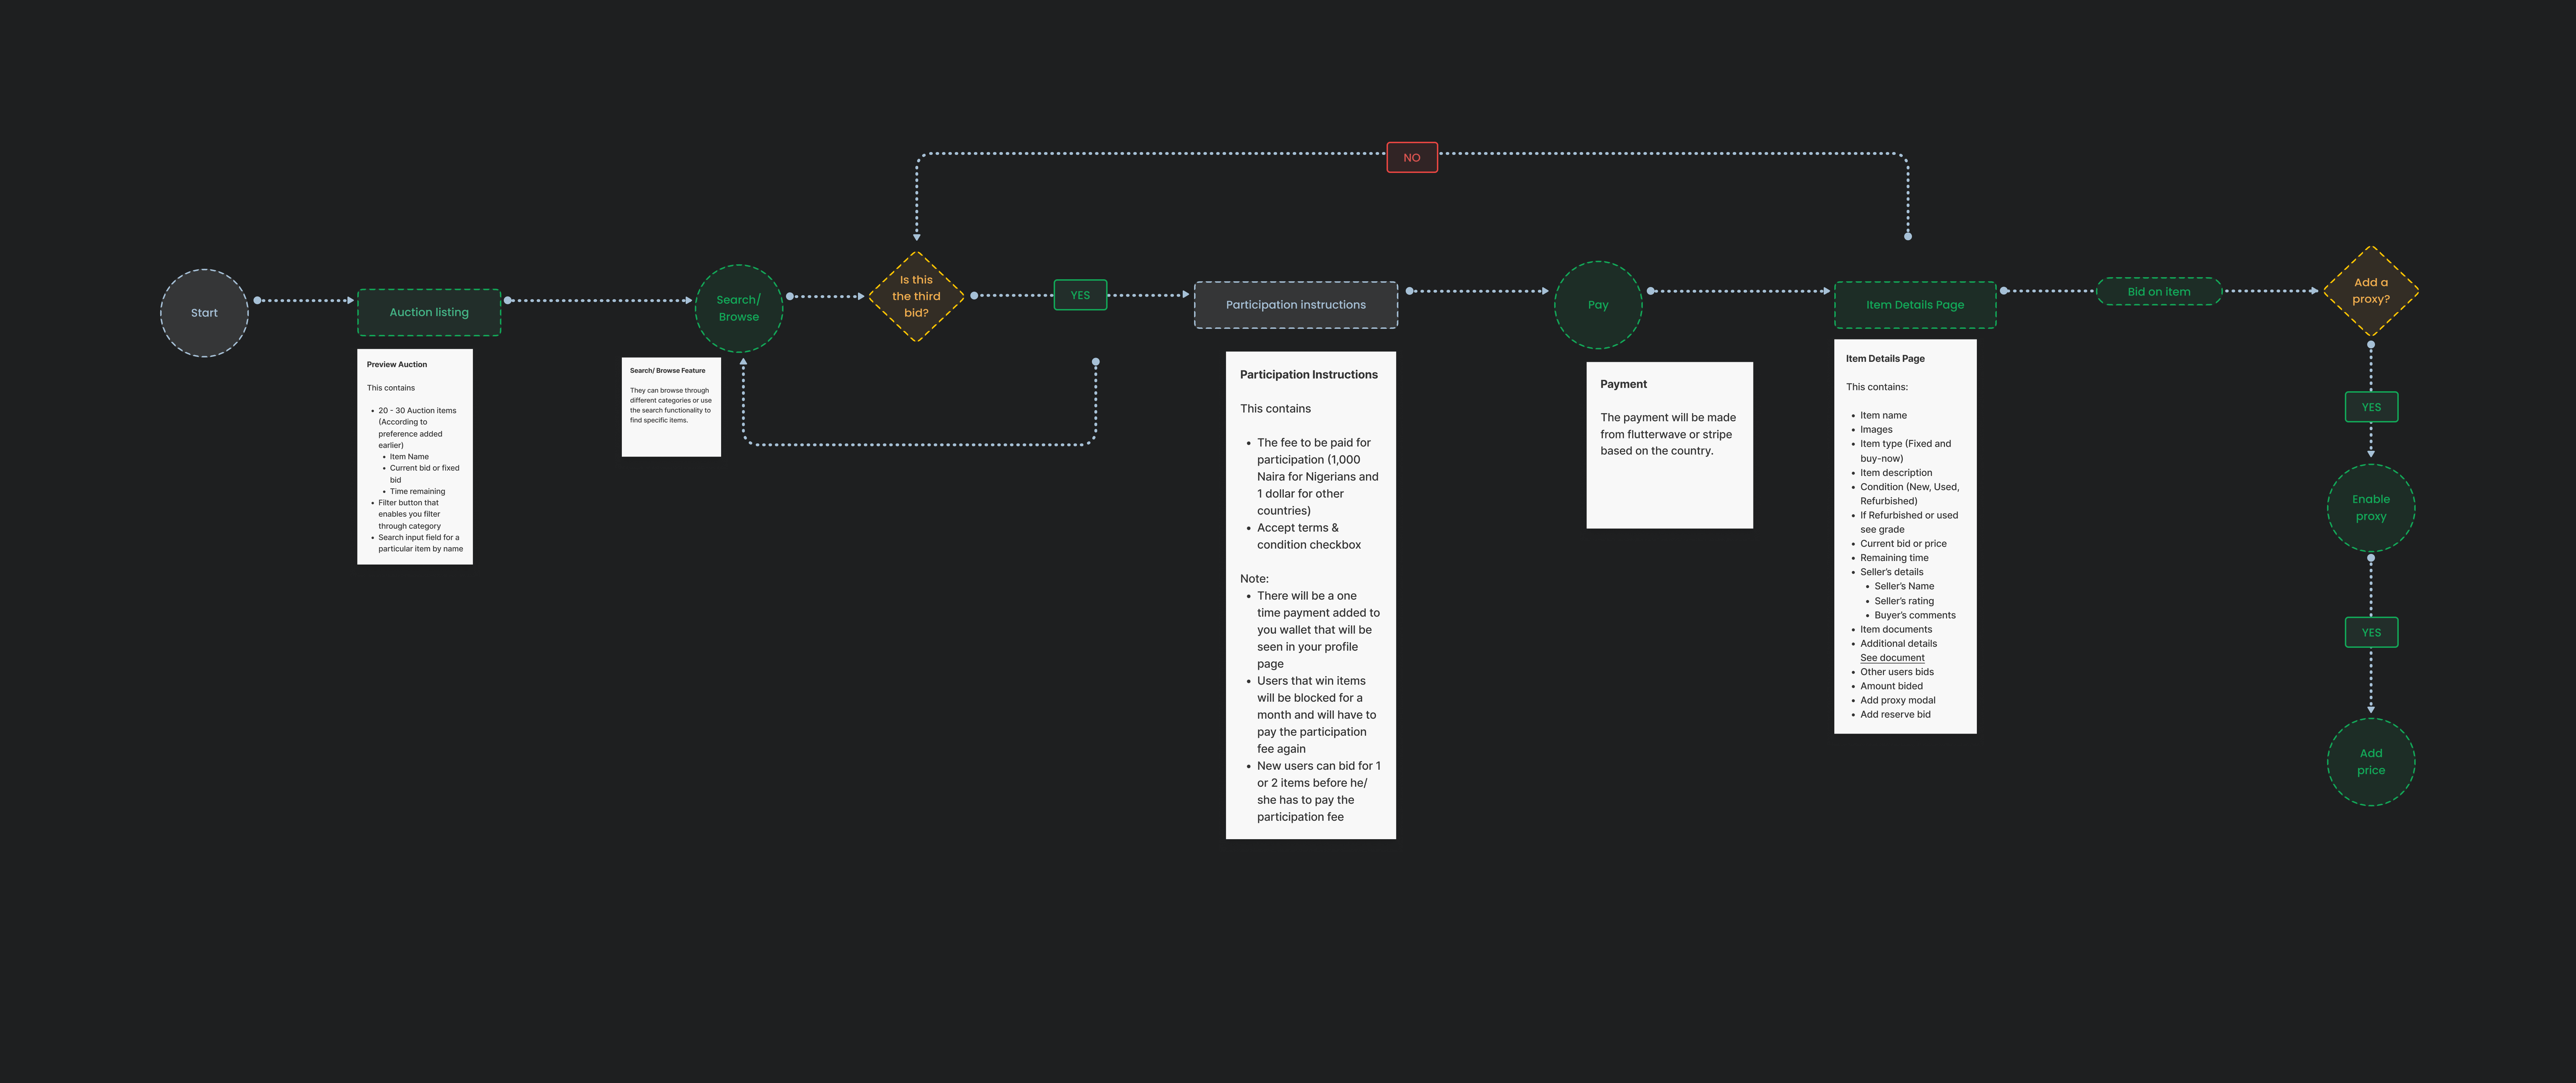Select the 'Add a proxy?' diamond
Screen dimensions: 2576x1083
coord(2371,291)
